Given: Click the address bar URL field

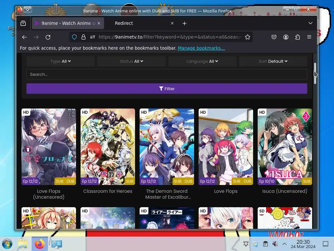Looking at the screenshot, I should pyautogui.click(x=170, y=37).
